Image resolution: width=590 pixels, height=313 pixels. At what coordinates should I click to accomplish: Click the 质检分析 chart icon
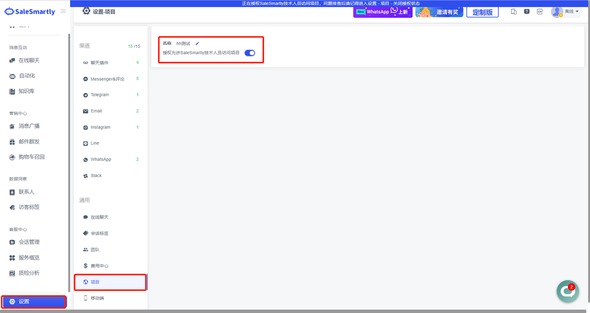[12, 273]
